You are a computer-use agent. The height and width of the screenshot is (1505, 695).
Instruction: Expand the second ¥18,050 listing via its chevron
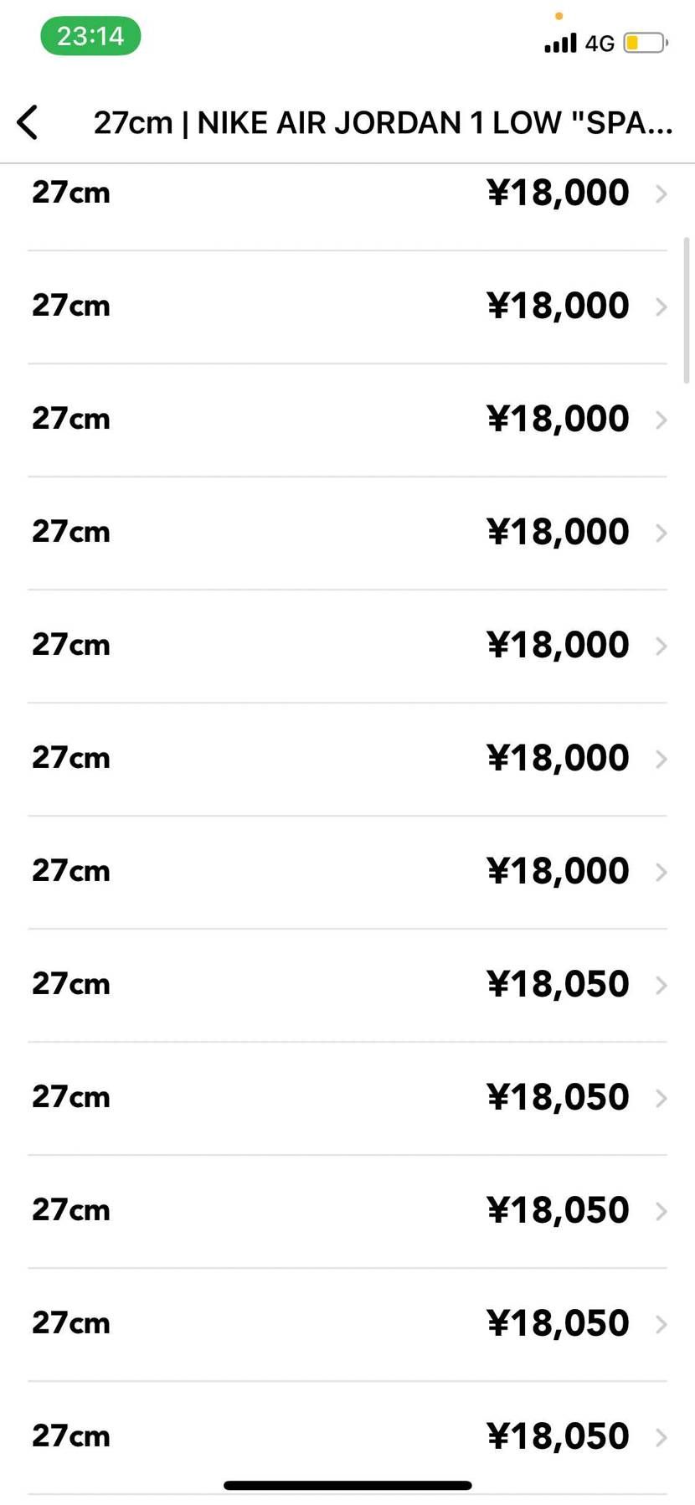(x=661, y=1098)
